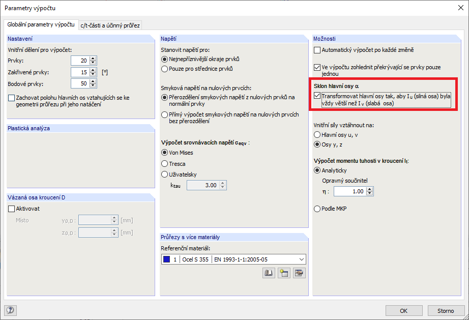Click the create new material icon
The image size is (469, 320).
coord(284,273)
